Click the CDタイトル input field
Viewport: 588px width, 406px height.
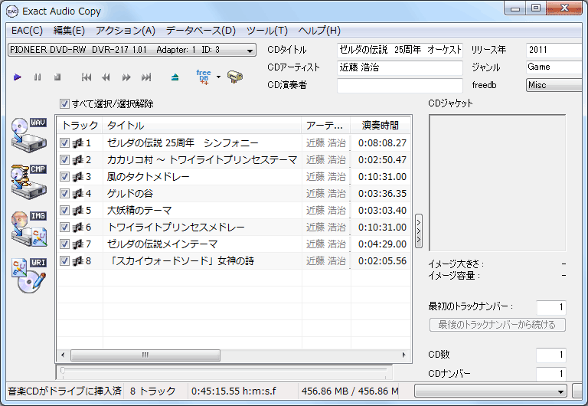click(400, 50)
